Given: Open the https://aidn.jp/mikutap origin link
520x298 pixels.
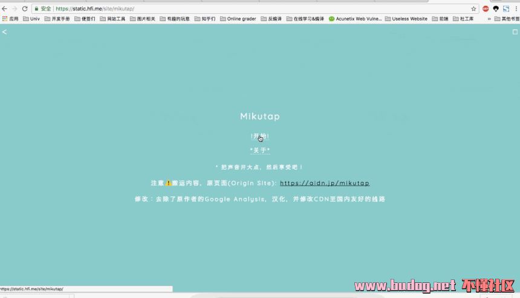Looking at the screenshot, I should click(x=325, y=183).
